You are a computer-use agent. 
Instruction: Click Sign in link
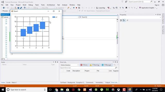tap(157, 5)
